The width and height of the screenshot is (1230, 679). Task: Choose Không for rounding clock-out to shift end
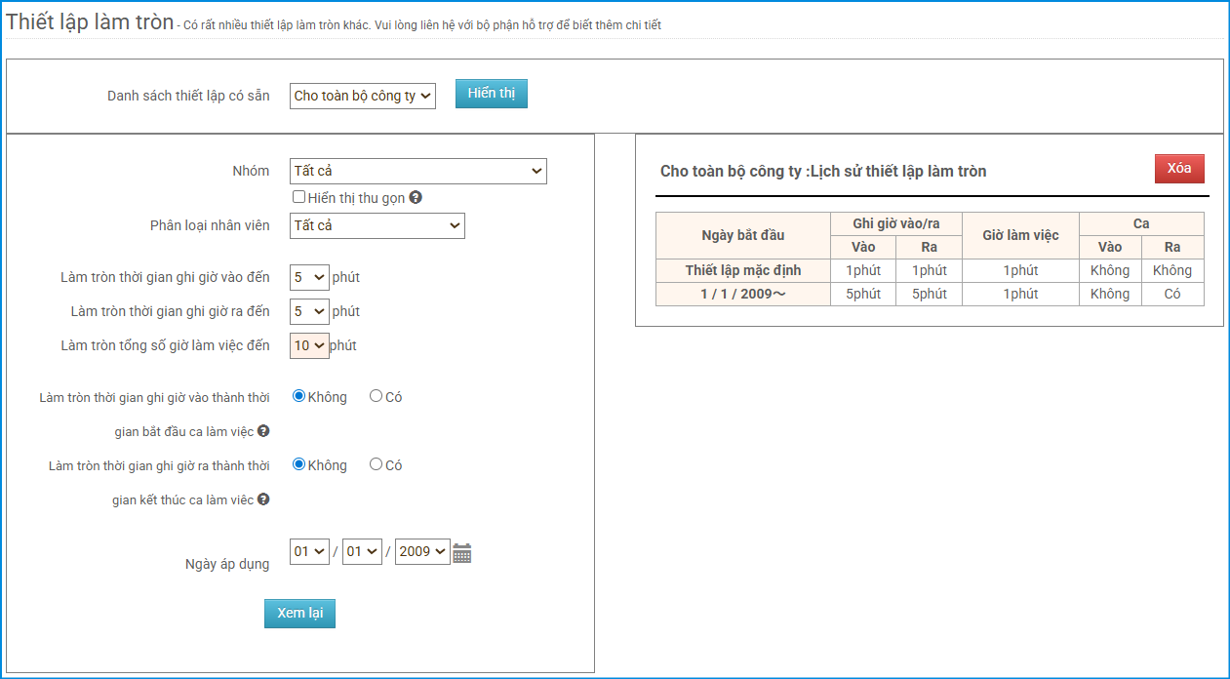coord(299,464)
